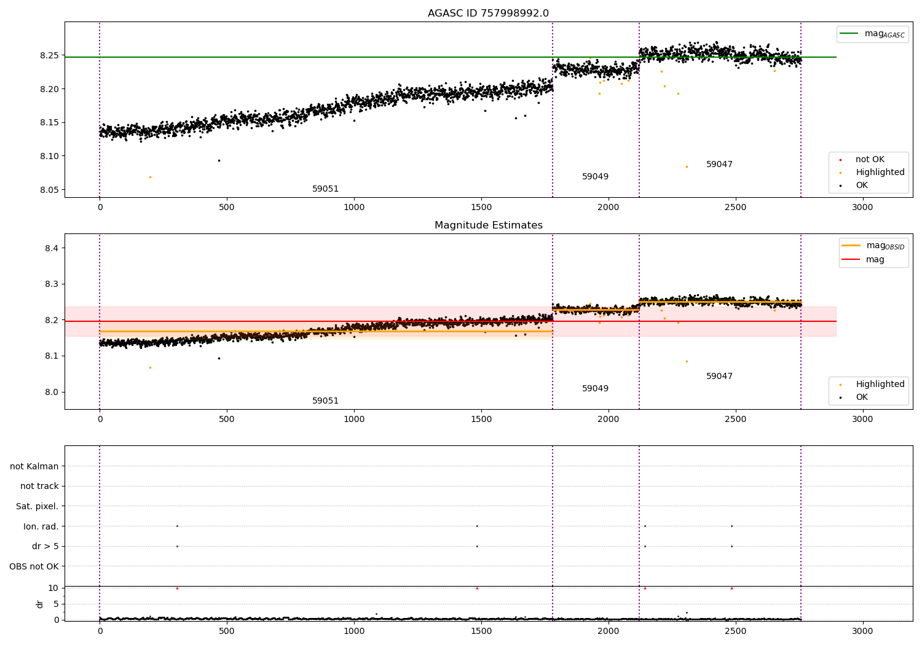Viewport: 922px width, 645px height.
Task: Click the 'not Kalman' row label
Action: (x=34, y=467)
